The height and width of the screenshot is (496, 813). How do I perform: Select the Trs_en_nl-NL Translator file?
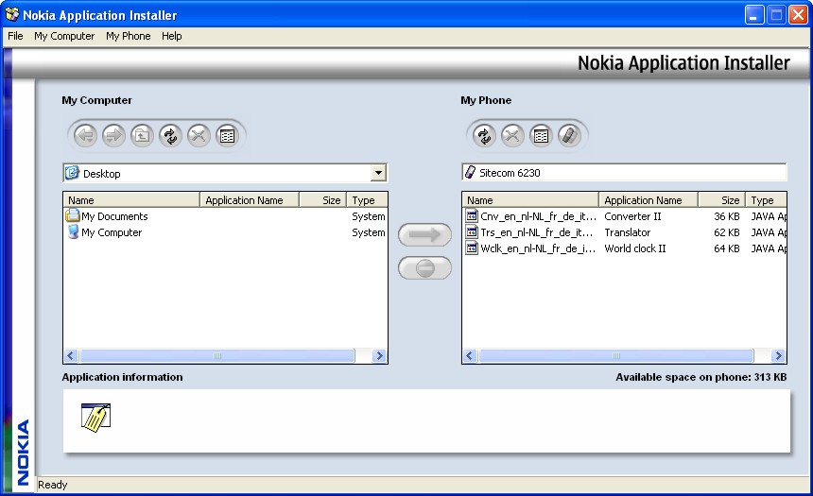[624, 232]
